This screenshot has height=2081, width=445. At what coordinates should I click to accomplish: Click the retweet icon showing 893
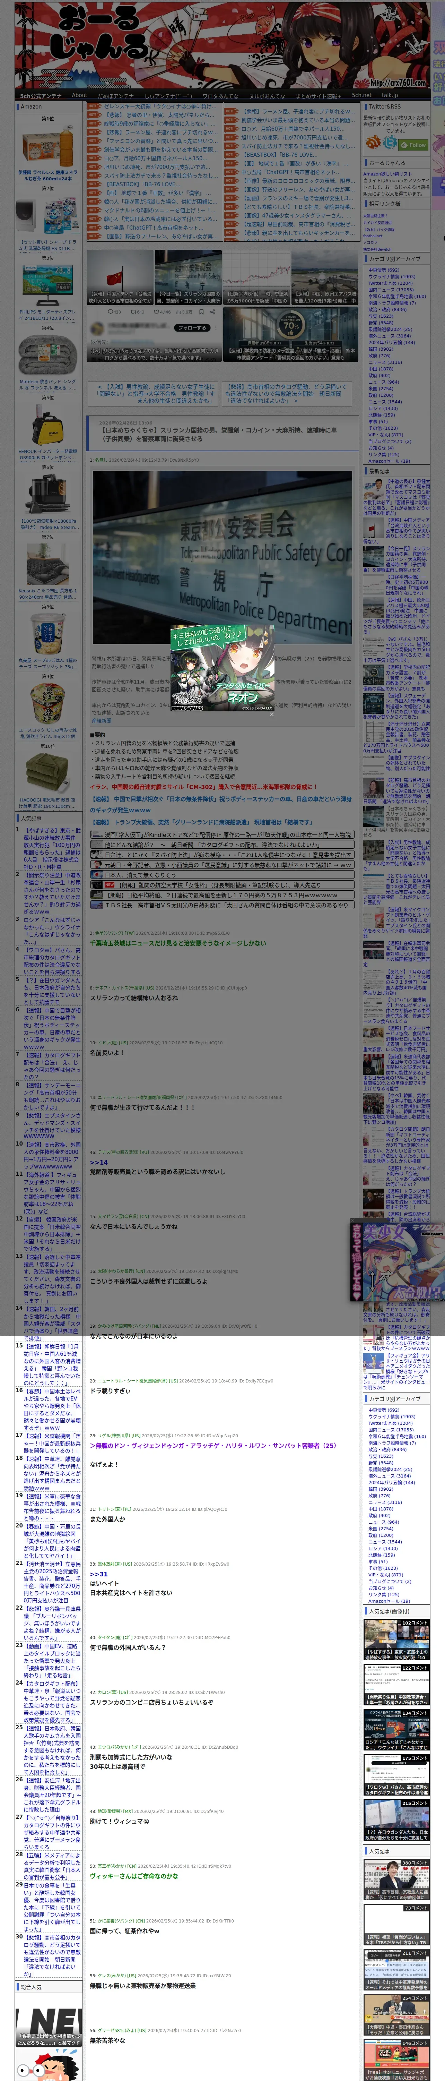(x=133, y=311)
